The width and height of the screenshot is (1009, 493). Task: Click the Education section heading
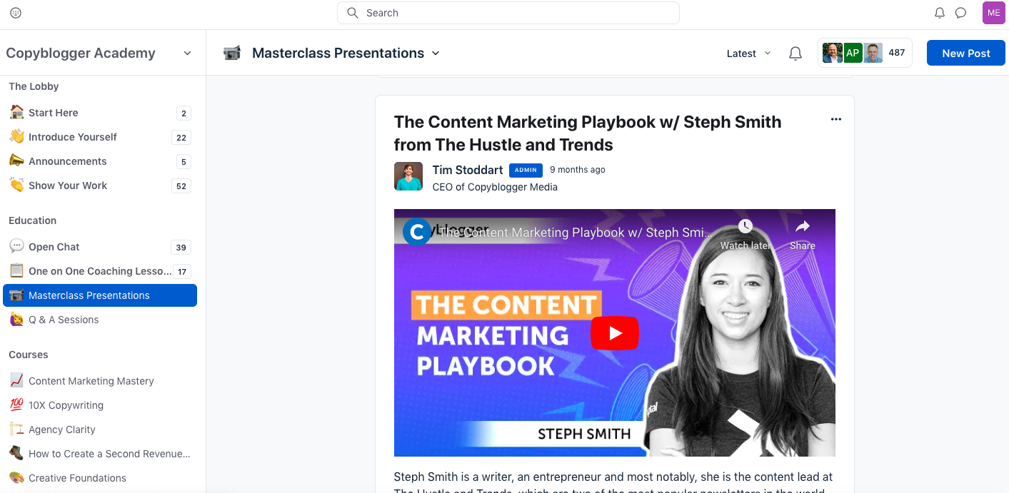(x=32, y=220)
